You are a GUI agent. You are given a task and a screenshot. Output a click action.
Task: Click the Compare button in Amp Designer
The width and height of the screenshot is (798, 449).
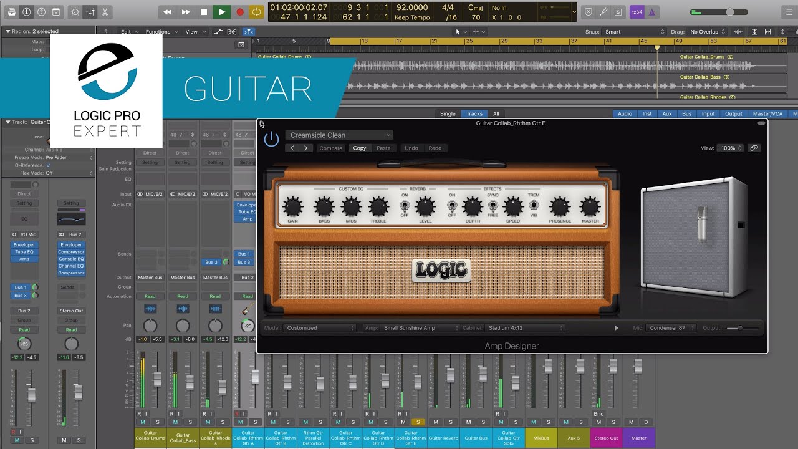[x=330, y=148]
